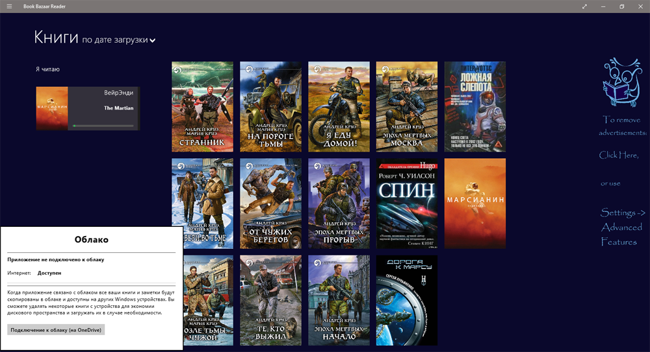Screen dimensions: 650x352
Task: Open the snowy cover book 'Двери во тьме'
Action: tap(202, 193)
